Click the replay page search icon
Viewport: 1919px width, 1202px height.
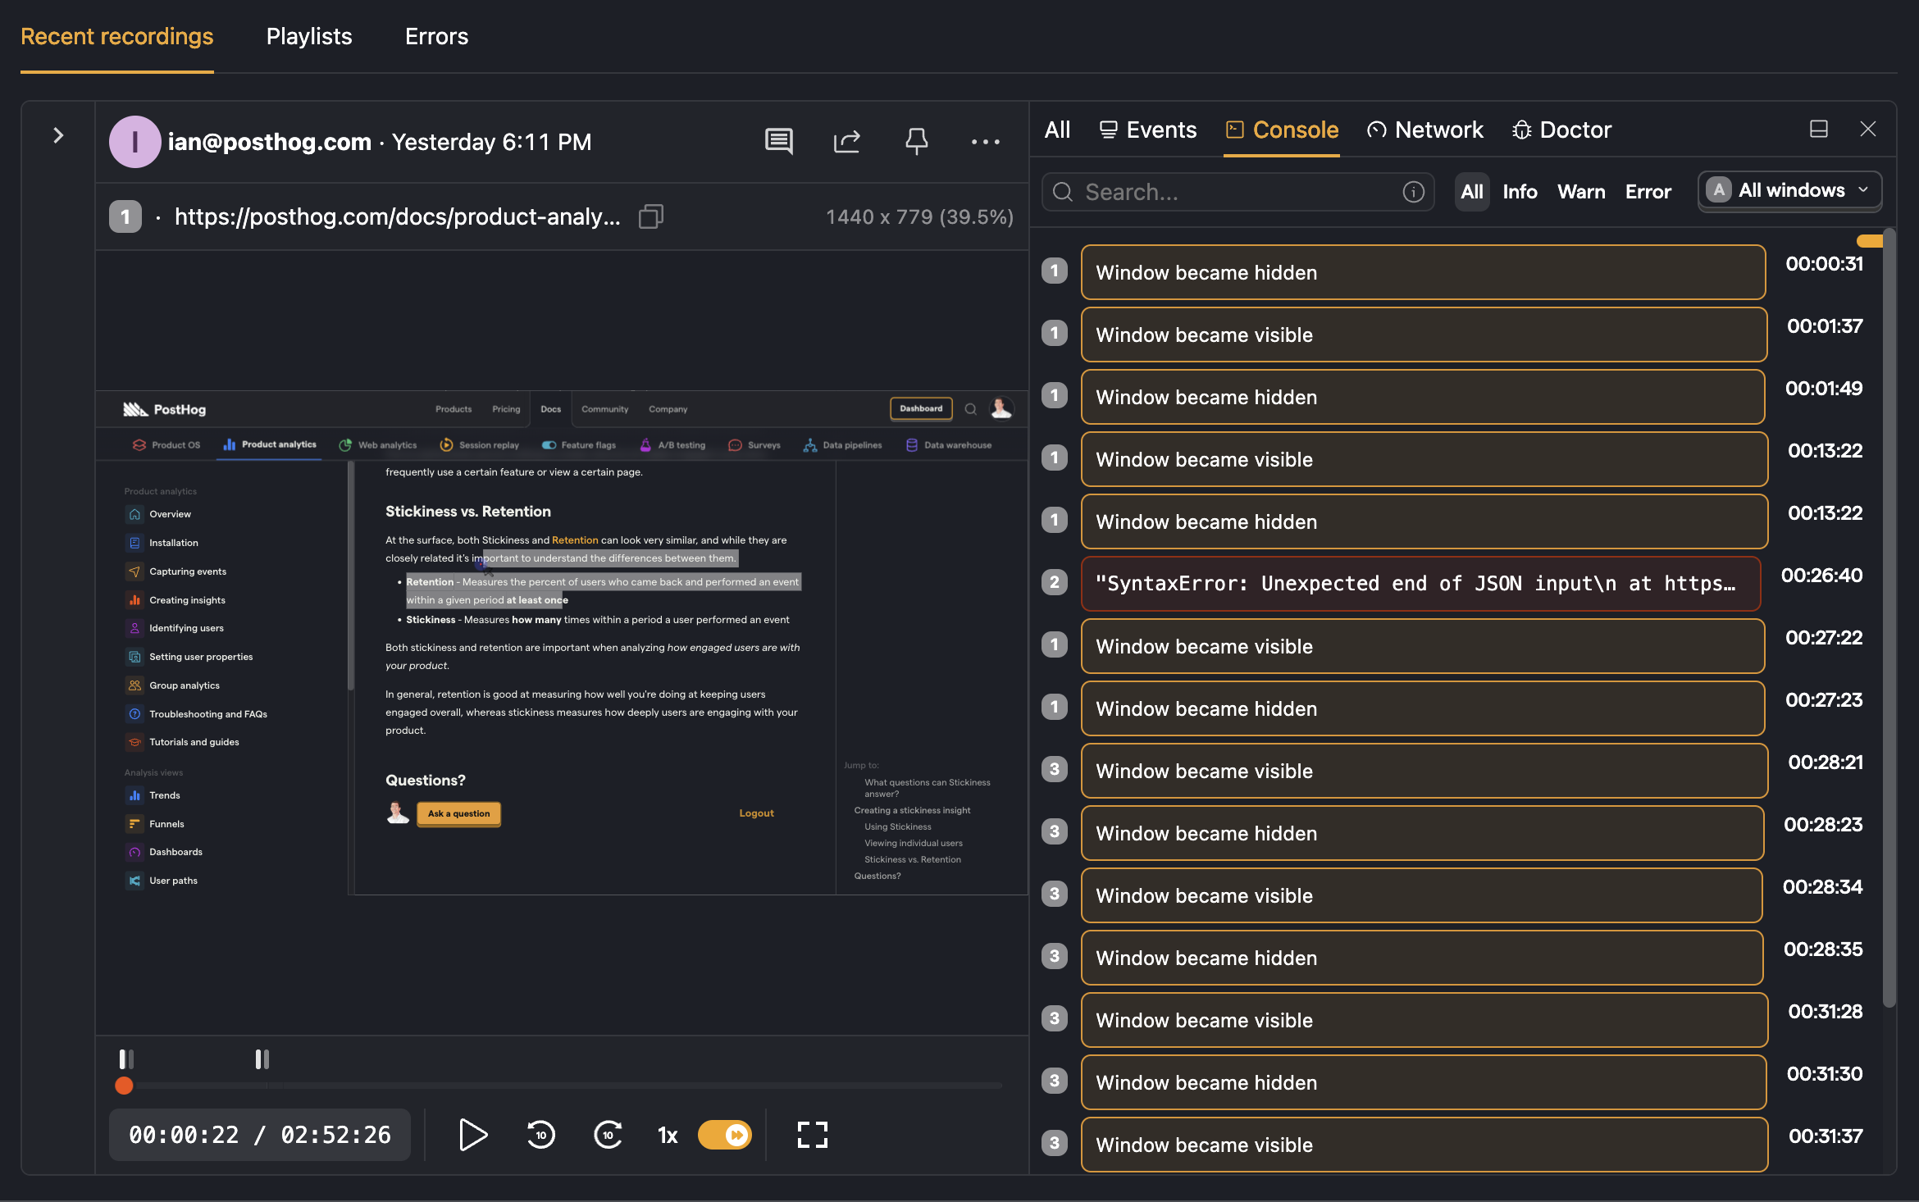point(970,409)
